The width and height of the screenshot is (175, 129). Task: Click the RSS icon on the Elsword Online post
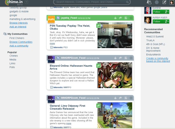coord(58,58)
